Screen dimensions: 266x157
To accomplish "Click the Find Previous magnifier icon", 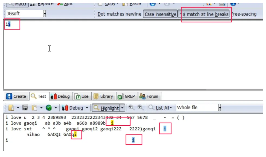I will coord(131,107).
